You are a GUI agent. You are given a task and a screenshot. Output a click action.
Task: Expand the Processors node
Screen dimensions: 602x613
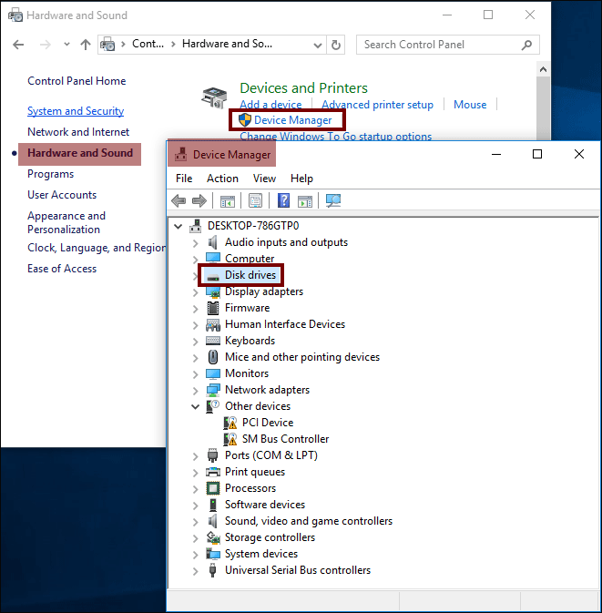(196, 489)
